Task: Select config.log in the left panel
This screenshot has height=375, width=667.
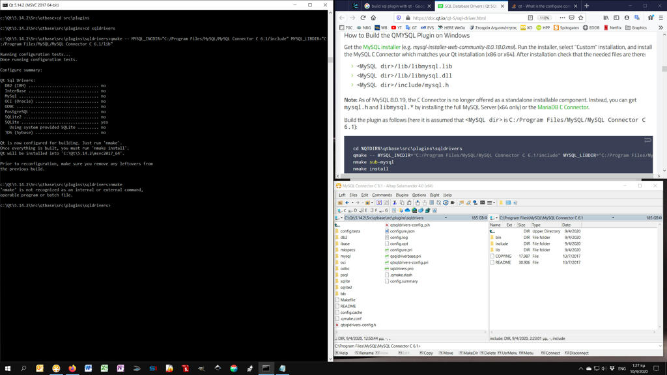Action: click(x=396, y=237)
